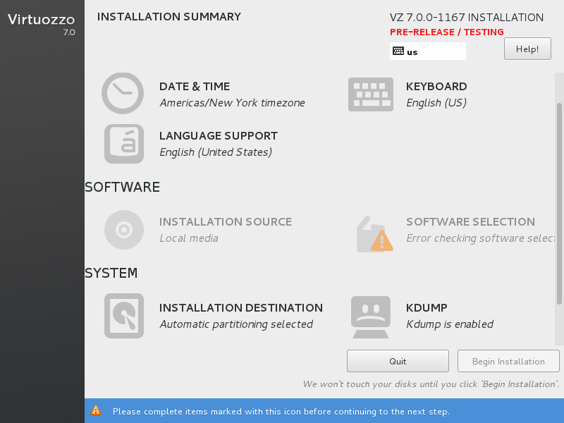This screenshot has height=423, width=564.
Task: Click the 'Please complete items' notification message
Action: (x=281, y=411)
